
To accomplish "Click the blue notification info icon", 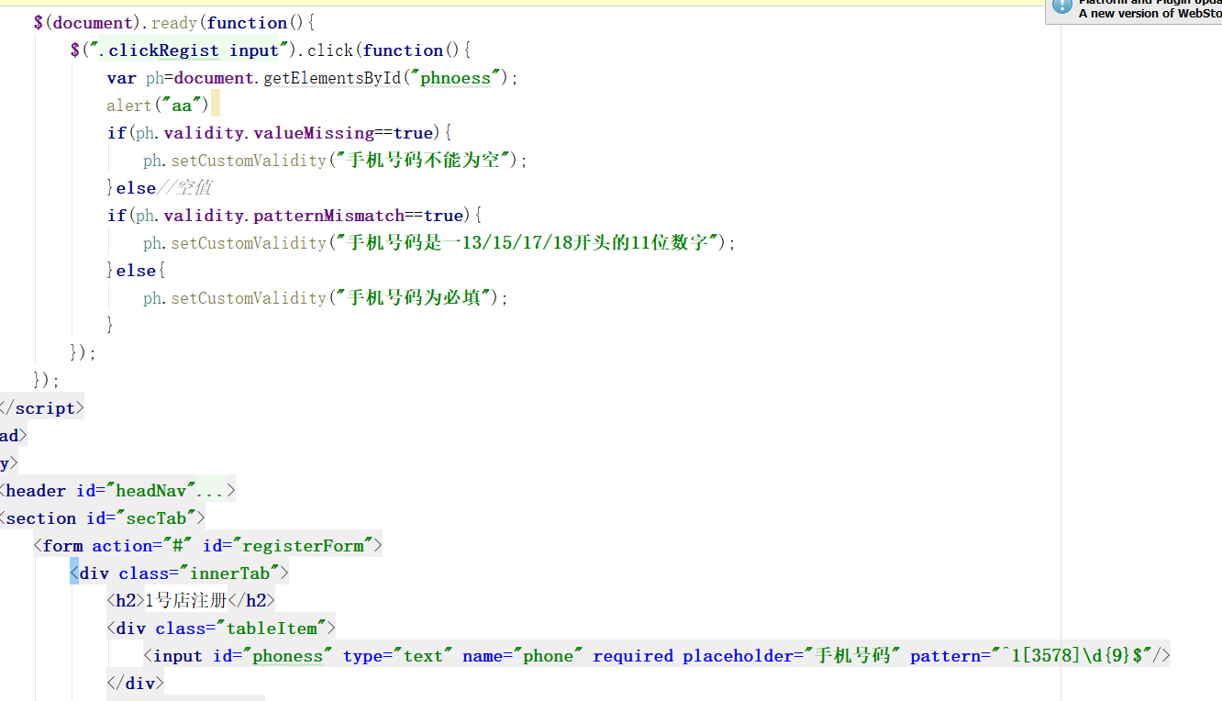I will point(1061,6).
